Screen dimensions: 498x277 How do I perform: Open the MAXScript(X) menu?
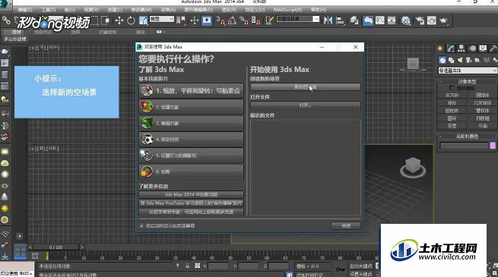tap(288, 10)
